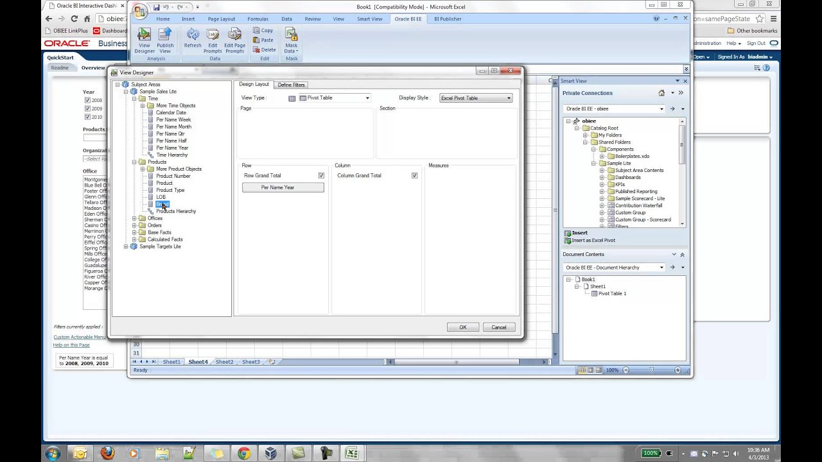Click the Windows Start button

(53, 454)
